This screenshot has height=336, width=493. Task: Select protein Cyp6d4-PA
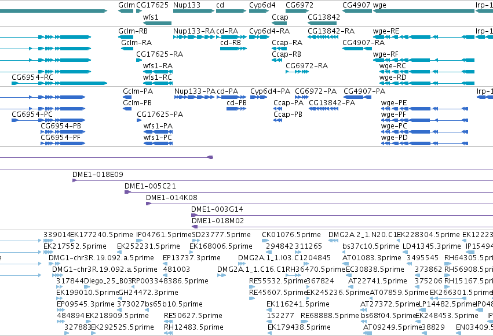(271, 91)
